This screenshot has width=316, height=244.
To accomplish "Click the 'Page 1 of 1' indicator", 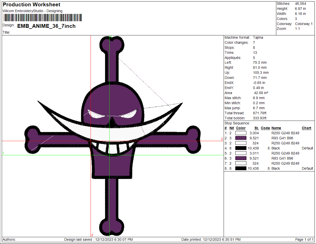I will pyautogui.click(x=304, y=239).
